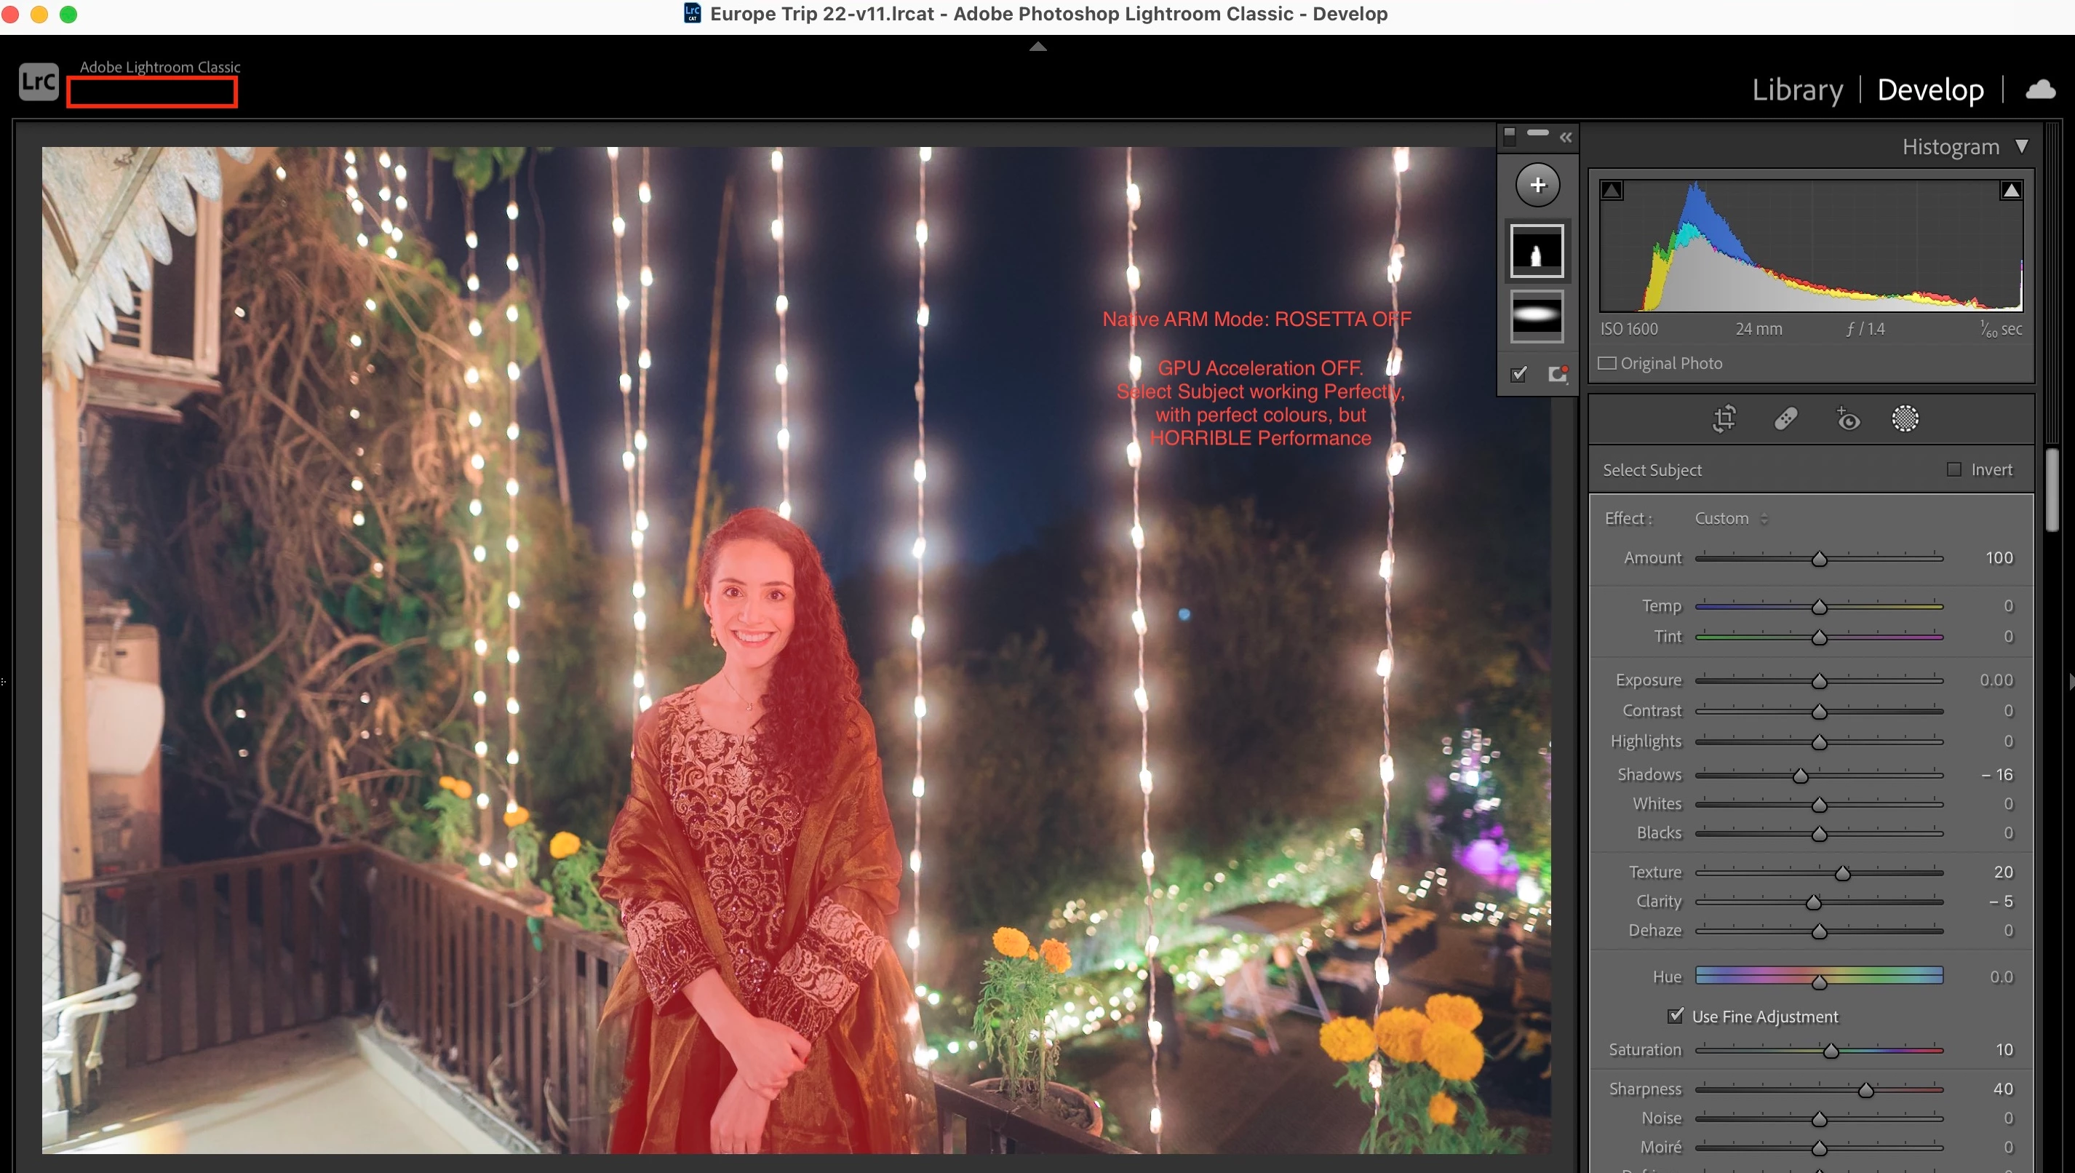This screenshot has width=2075, height=1173.
Task: Collapse masks panel with double chevron
Action: click(x=1565, y=138)
